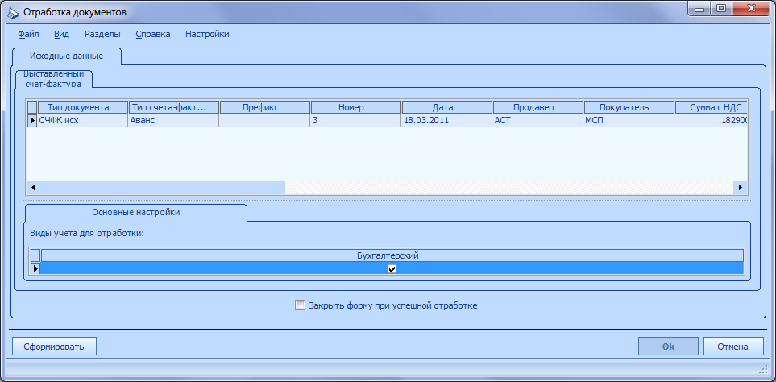
Task: Click the invoice table's left scroll arrow
Action: (x=33, y=188)
